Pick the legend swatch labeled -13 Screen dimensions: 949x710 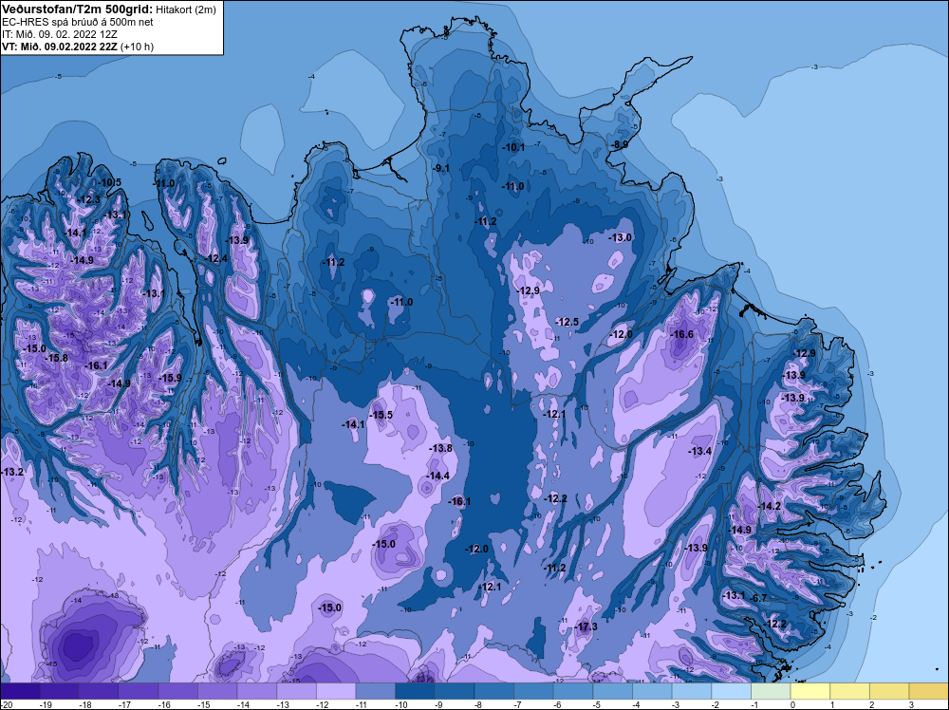296,691
